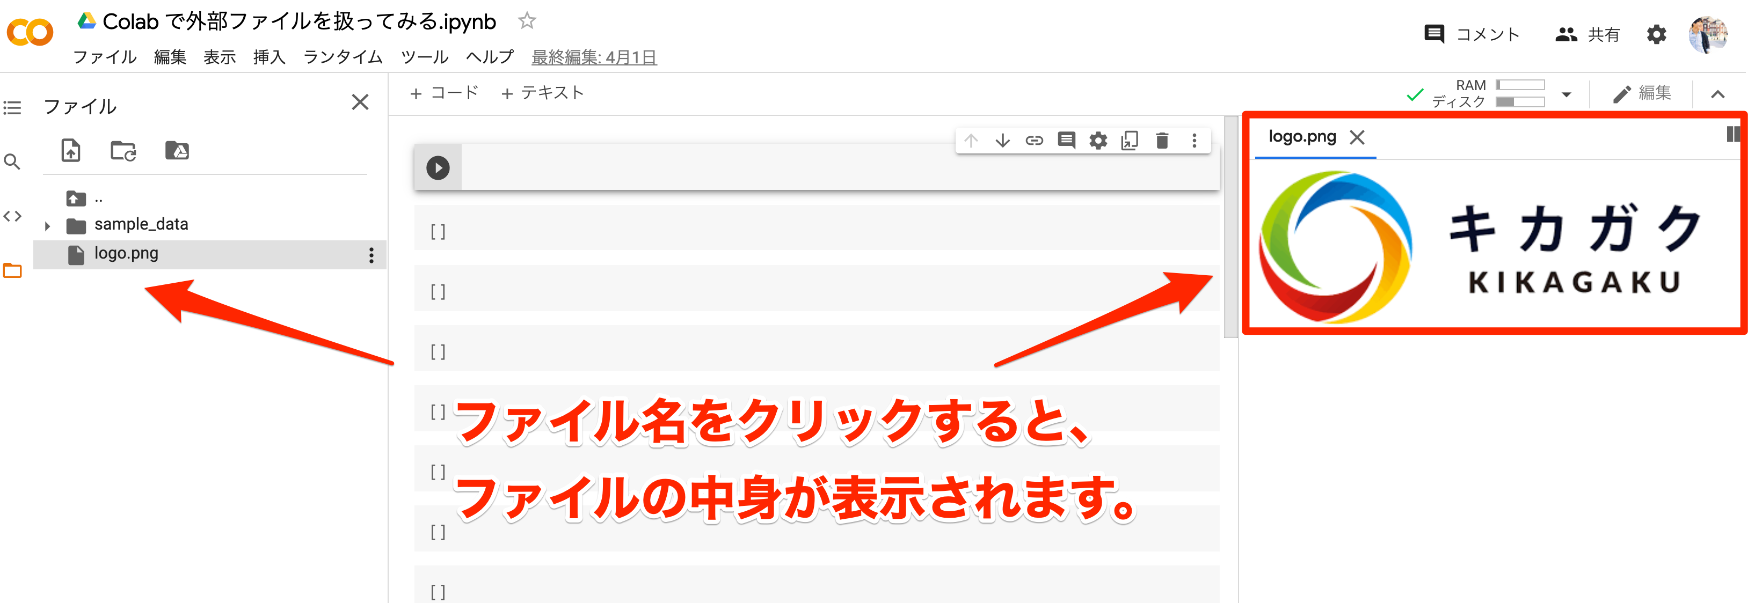Delete the selected cell with trash icon

point(1162,141)
